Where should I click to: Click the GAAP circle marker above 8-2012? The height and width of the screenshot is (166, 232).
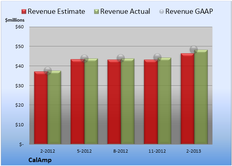click(x=121, y=58)
